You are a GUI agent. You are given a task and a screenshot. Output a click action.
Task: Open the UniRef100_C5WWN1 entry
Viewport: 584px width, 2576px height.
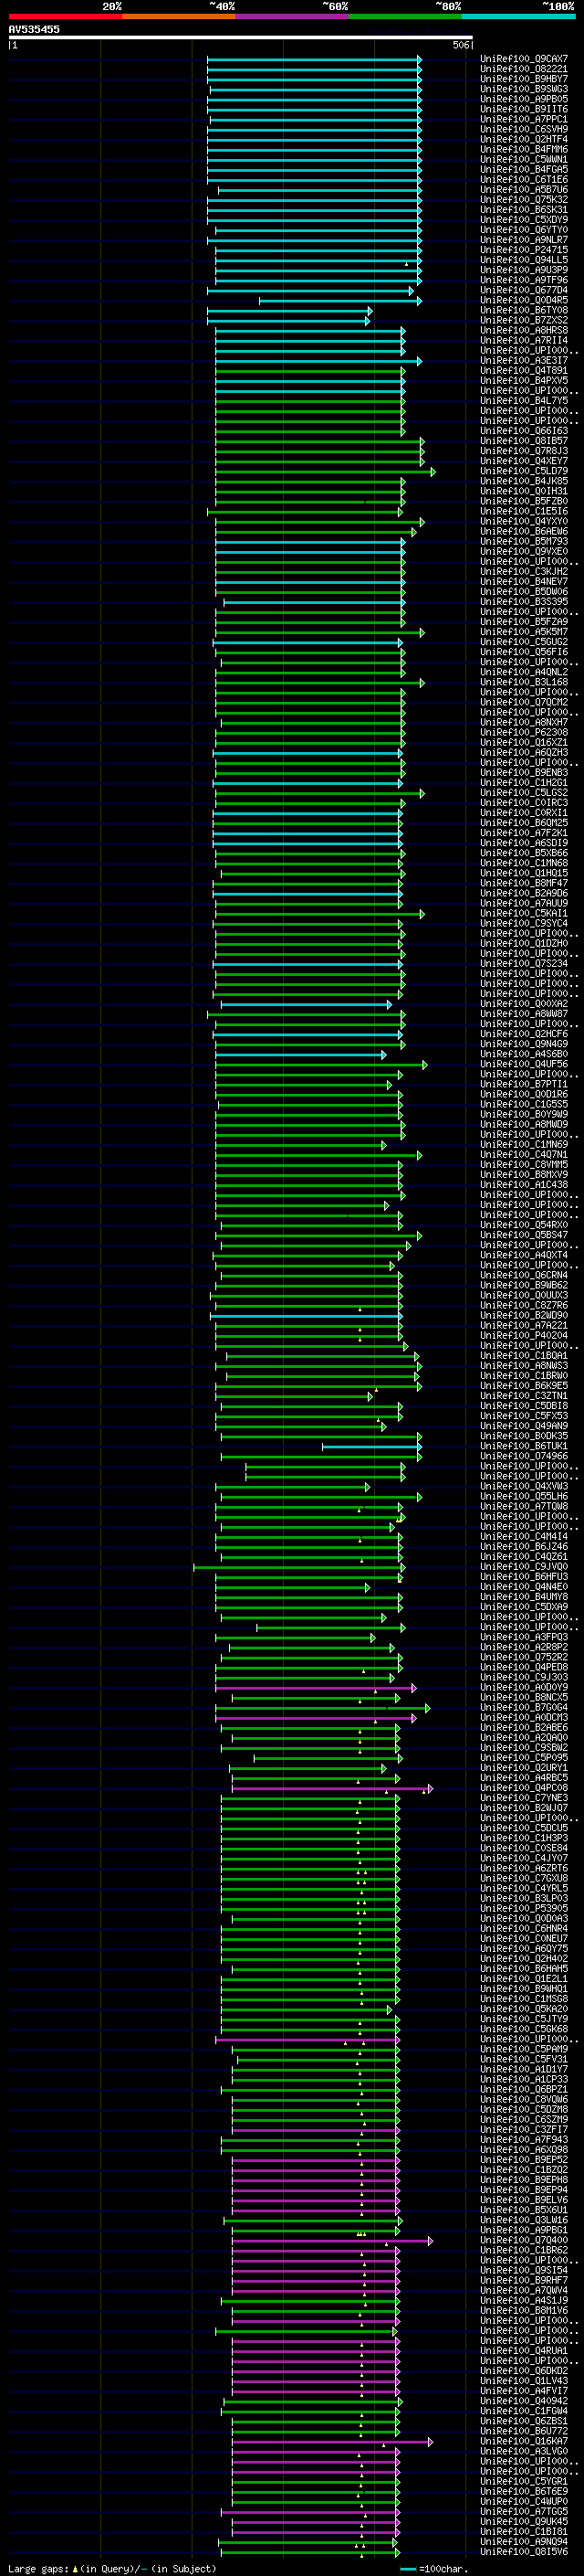pyautogui.click(x=524, y=159)
